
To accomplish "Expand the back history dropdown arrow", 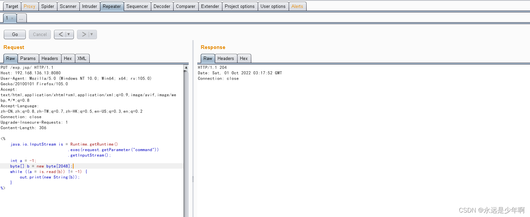I will pyautogui.click(x=69, y=34).
